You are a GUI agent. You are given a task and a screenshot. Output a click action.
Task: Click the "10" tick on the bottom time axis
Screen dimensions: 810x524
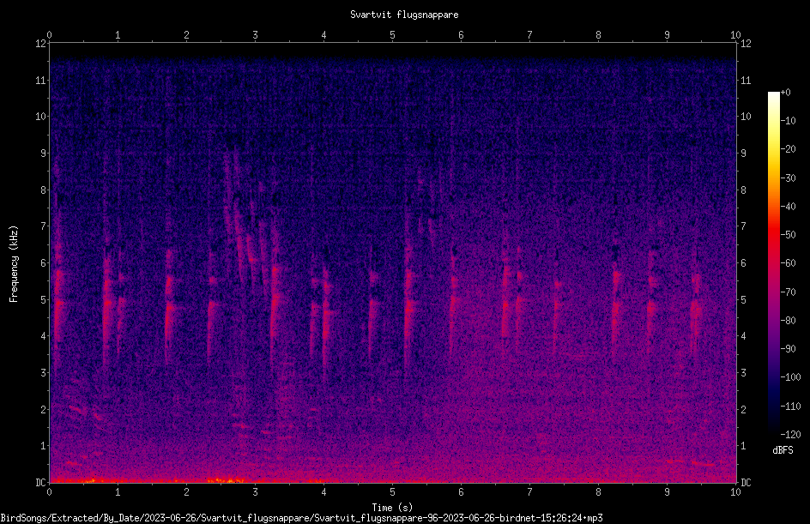click(735, 492)
